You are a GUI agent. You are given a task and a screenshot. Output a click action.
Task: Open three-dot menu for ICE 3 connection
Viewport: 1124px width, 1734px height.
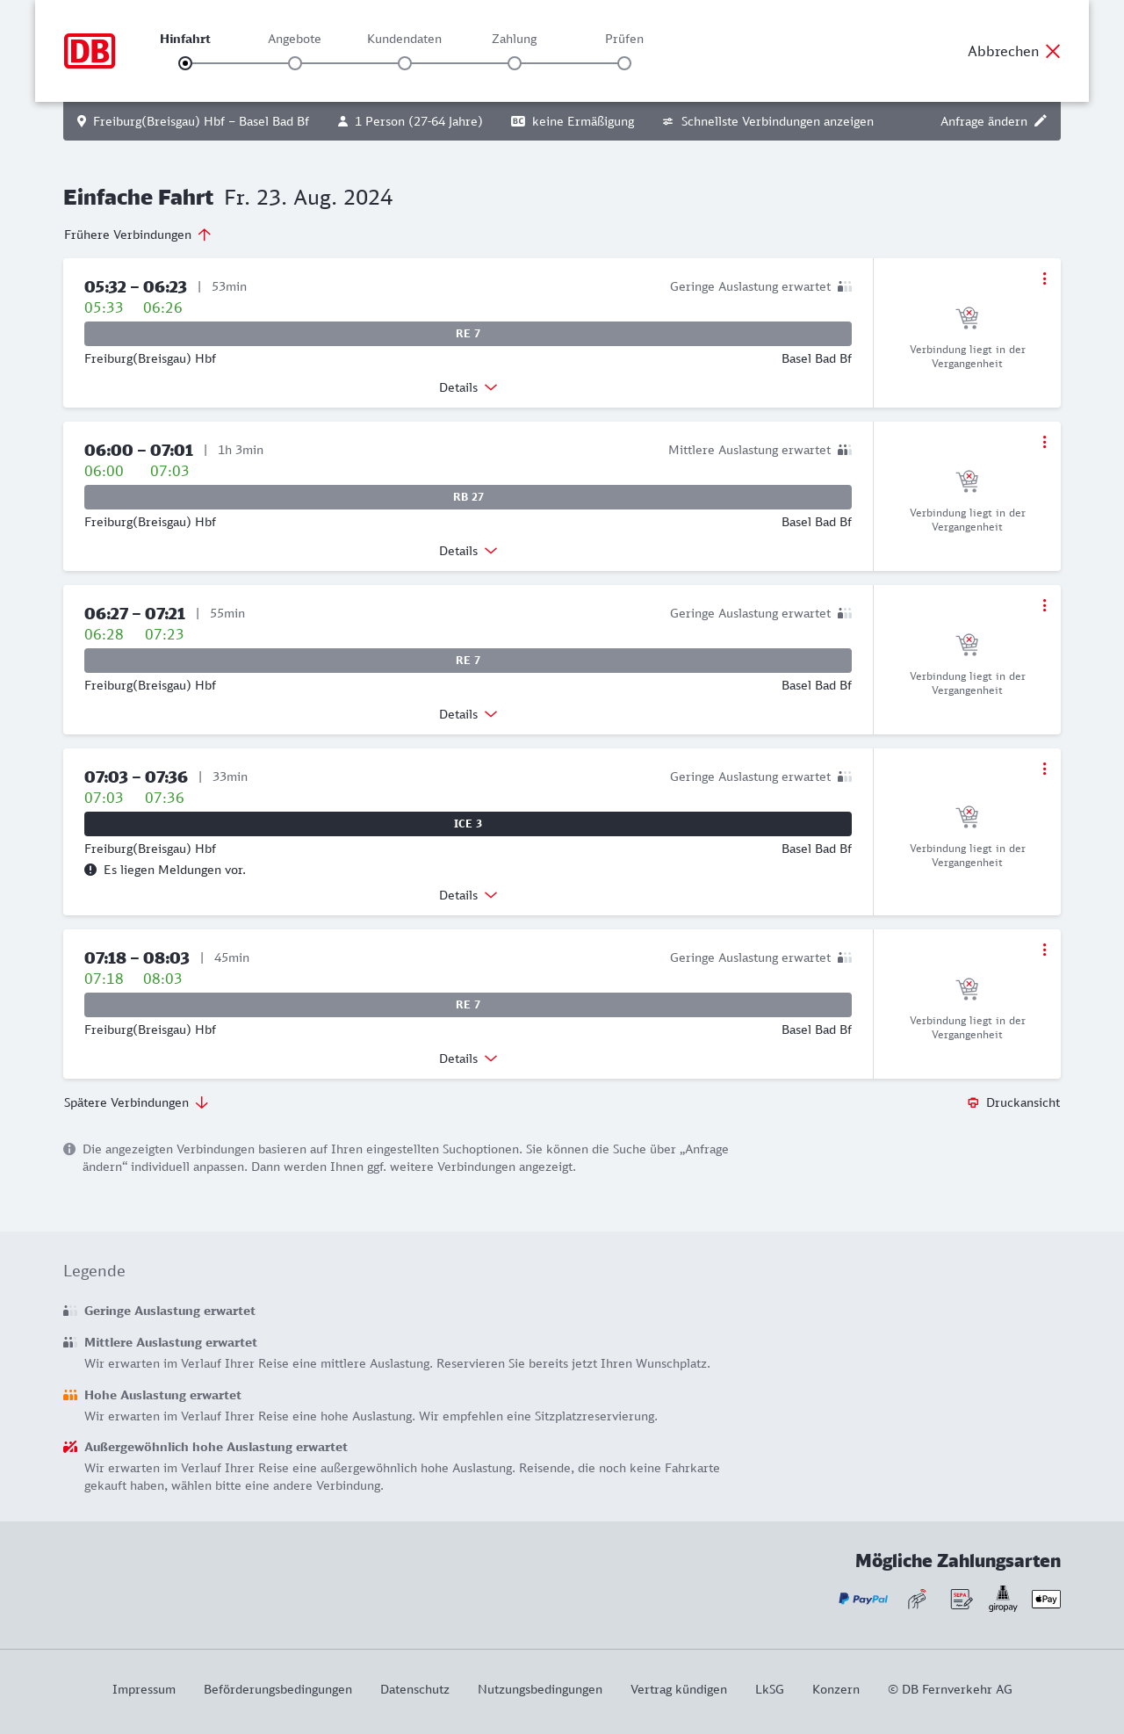pos(1044,769)
